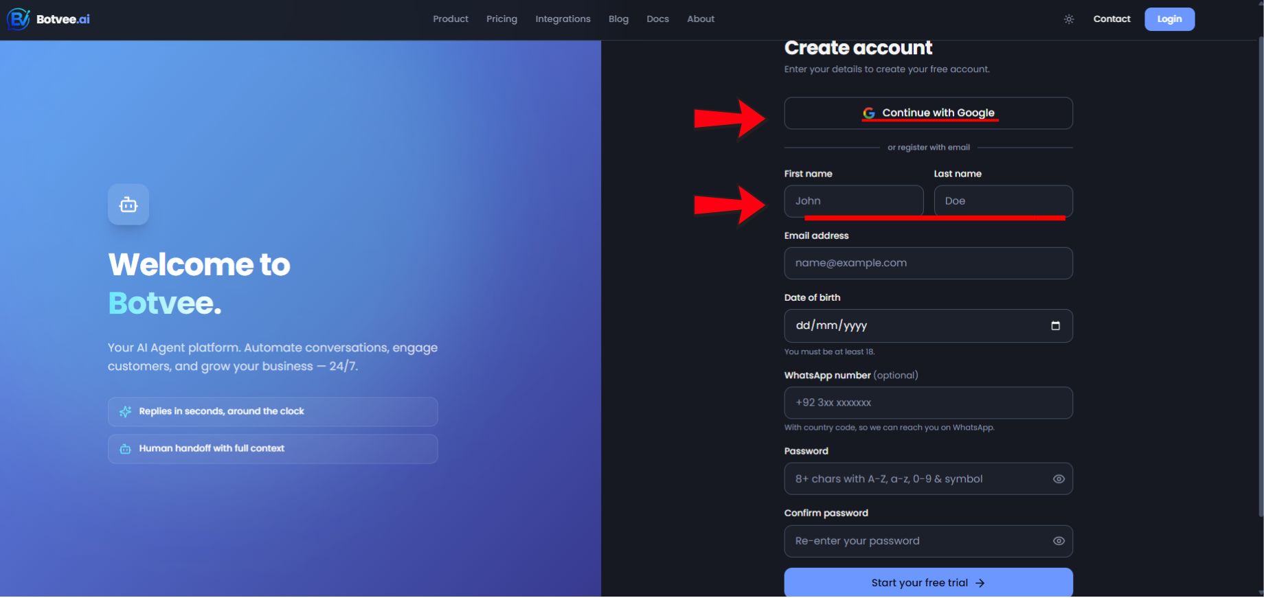Image resolution: width=1264 pixels, height=598 pixels.
Task: Select the Date of birth input
Action: [928, 325]
